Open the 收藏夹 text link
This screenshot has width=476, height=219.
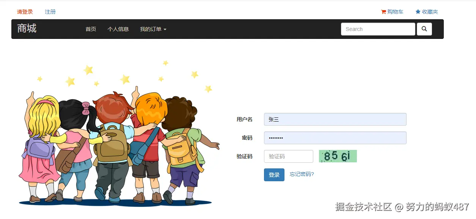(430, 12)
